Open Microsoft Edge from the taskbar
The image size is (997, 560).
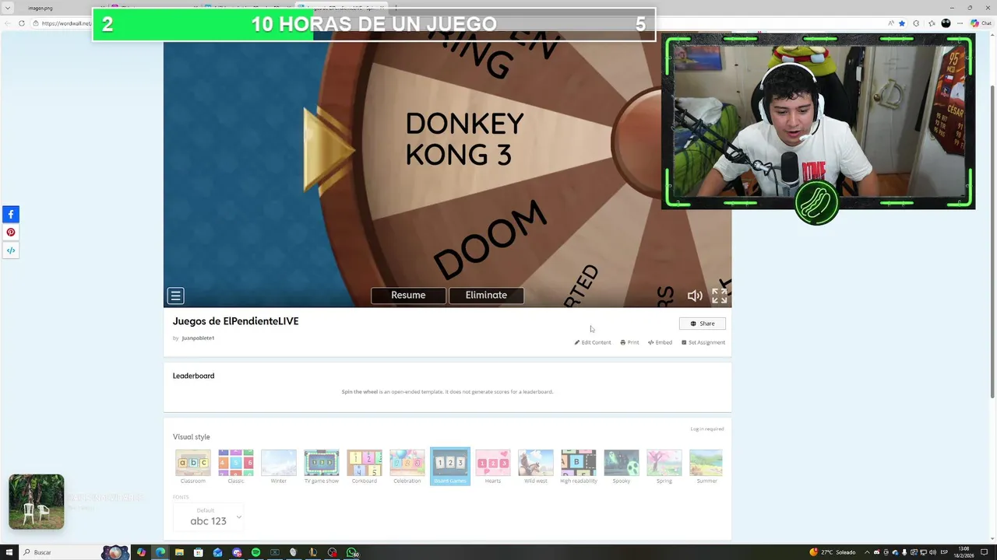point(160,552)
